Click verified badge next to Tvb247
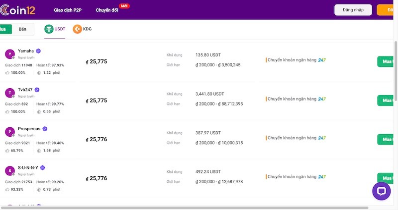Viewport: 398px width, 210px height. (37, 90)
